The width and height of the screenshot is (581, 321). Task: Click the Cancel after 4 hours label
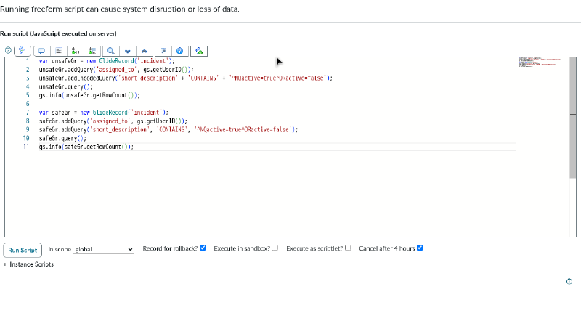(387, 248)
